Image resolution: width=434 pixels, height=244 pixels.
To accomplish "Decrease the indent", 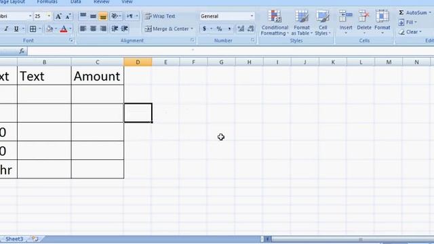I will click(x=115, y=28).
